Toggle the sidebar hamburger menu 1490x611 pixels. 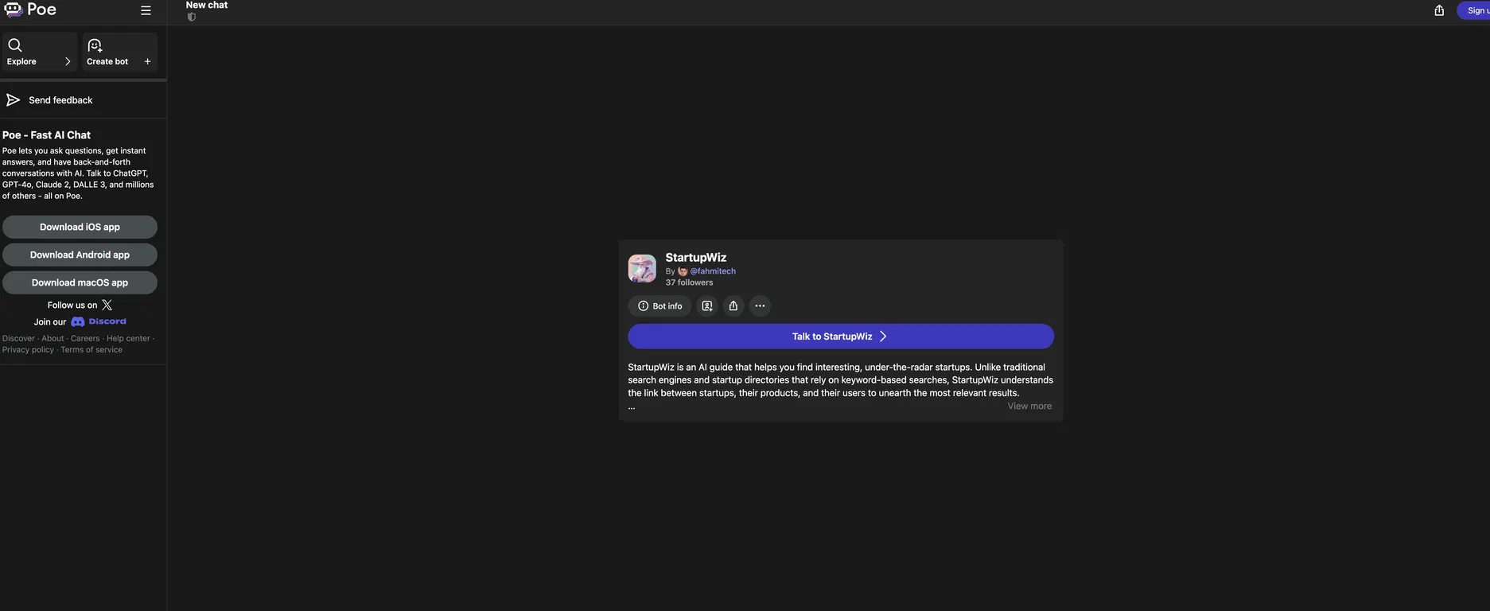(x=146, y=10)
